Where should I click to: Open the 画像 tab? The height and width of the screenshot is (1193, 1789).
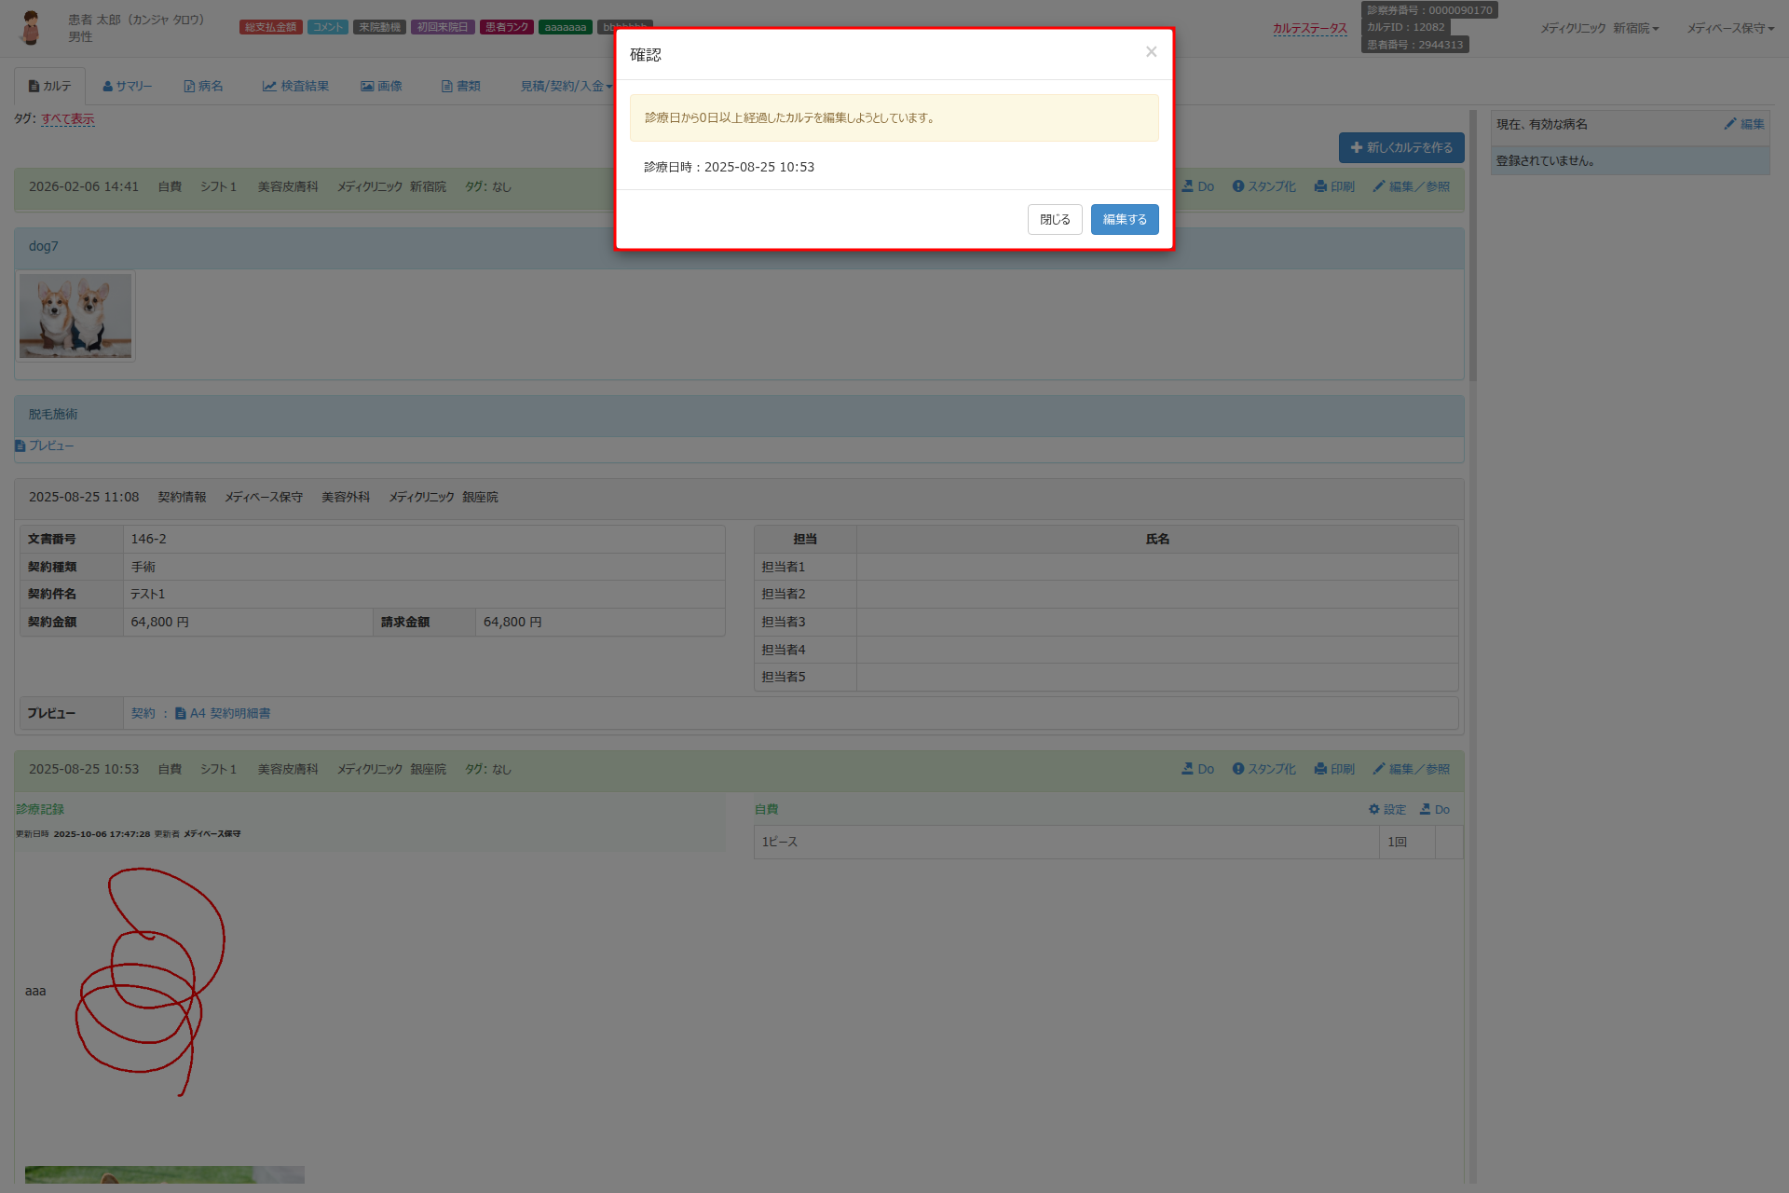click(381, 87)
